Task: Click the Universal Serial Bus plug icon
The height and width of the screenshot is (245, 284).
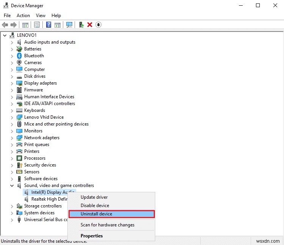Action: (x=19, y=220)
